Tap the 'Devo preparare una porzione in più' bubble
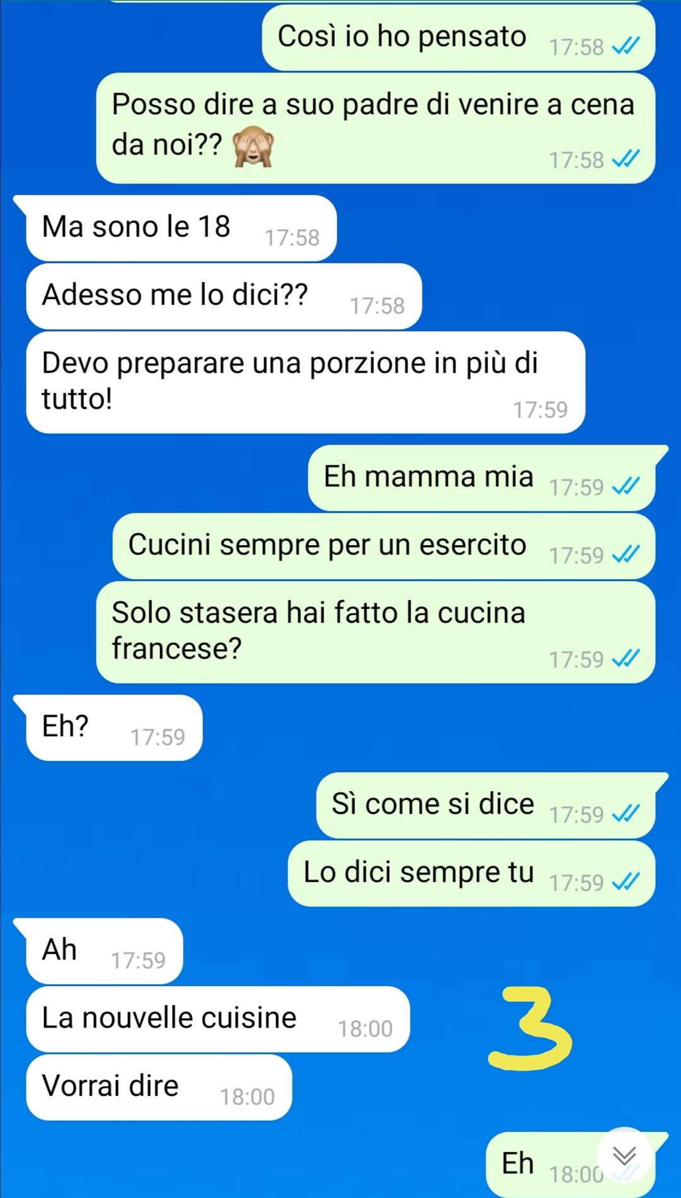The width and height of the screenshot is (681, 1198). coord(305,382)
